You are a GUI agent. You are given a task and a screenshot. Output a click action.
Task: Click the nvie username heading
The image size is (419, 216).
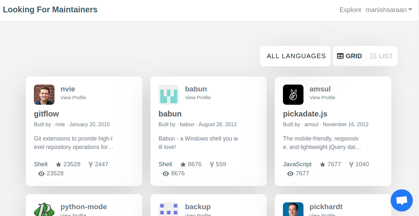tap(68, 89)
